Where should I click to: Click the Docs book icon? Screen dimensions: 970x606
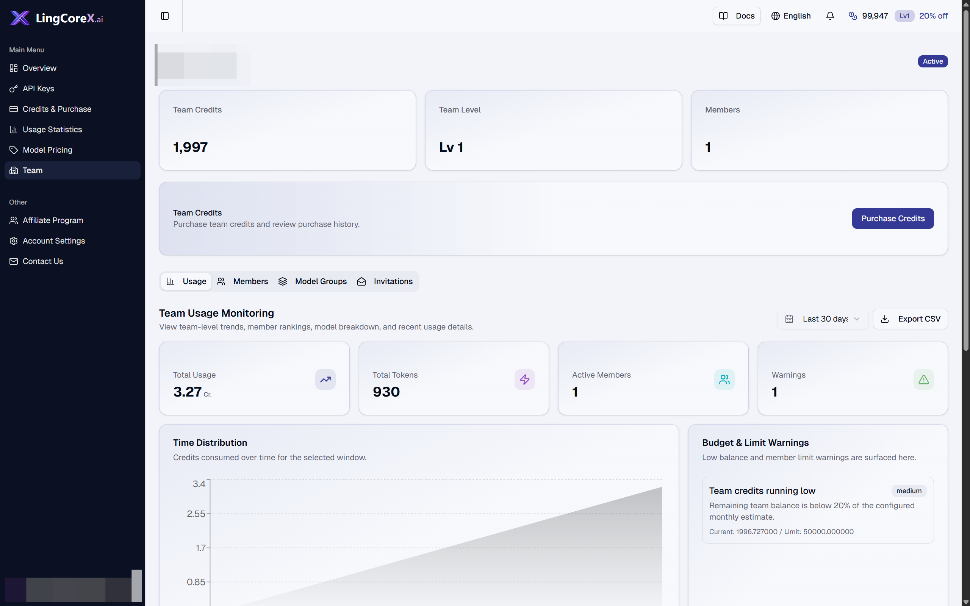pyautogui.click(x=723, y=16)
